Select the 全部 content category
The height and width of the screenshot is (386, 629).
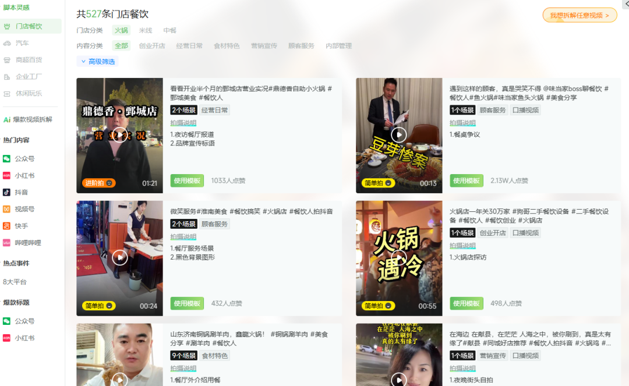click(x=121, y=45)
